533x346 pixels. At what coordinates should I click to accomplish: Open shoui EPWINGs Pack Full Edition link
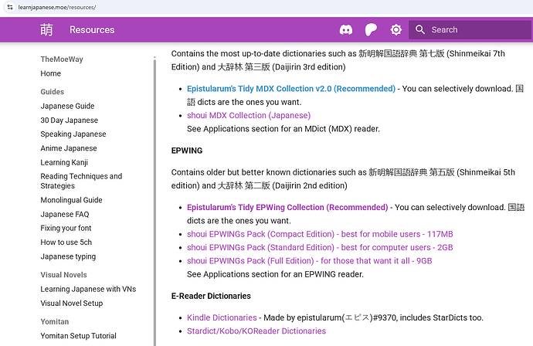click(x=309, y=261)
